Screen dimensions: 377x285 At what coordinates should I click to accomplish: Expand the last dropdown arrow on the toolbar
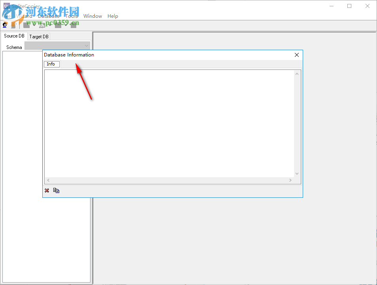(x=65, y=24)
